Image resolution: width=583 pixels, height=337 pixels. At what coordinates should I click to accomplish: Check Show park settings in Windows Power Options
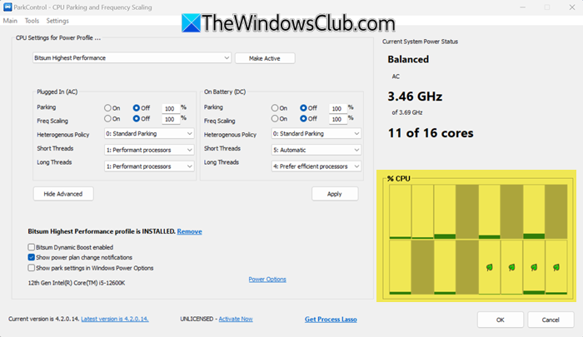tap(32, 267)
